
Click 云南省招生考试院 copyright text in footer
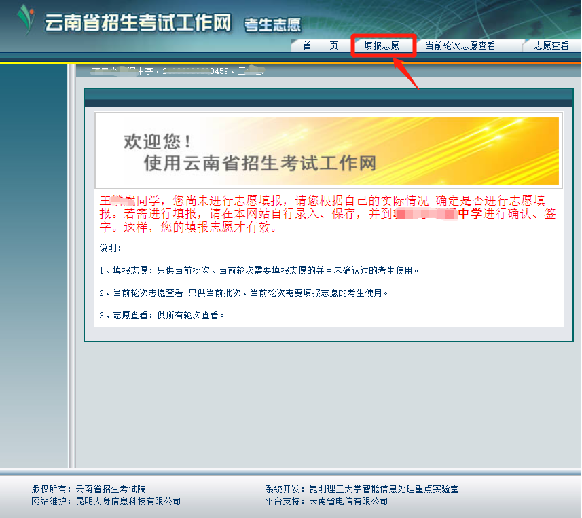(x=111, y=489)
